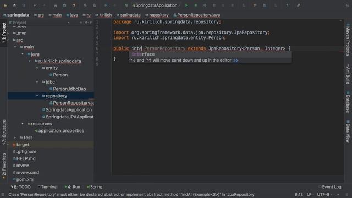Screen dimensions: 352x198
Task: Click the Help question mark toolbar icon
Action: (x=287, y=5)
